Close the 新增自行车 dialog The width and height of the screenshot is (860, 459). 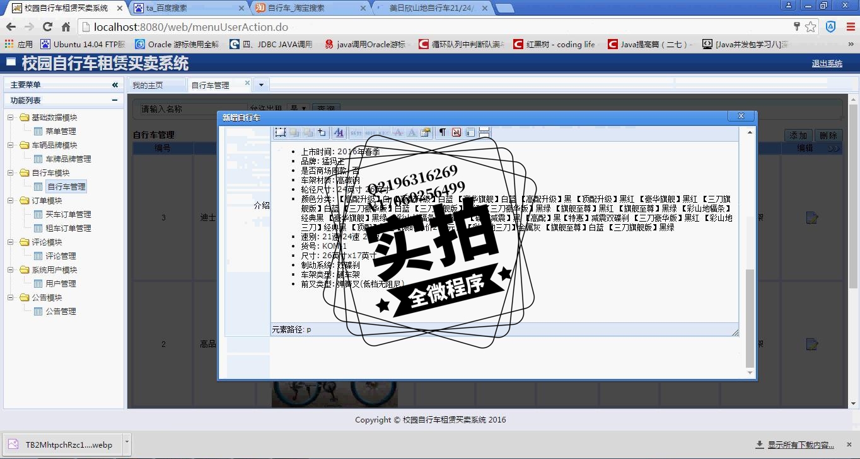pyautogui.click(x=741, y=116)
